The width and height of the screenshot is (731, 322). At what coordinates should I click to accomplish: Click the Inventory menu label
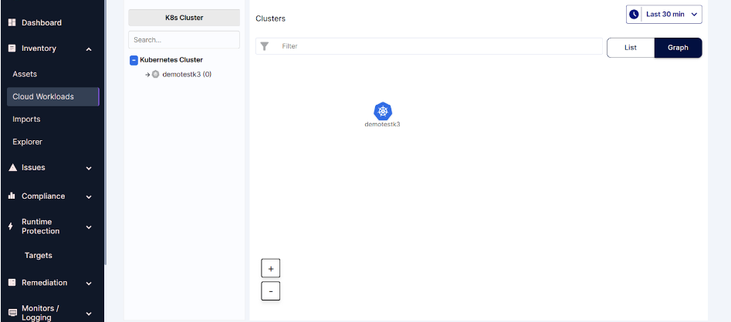point(39,49)
